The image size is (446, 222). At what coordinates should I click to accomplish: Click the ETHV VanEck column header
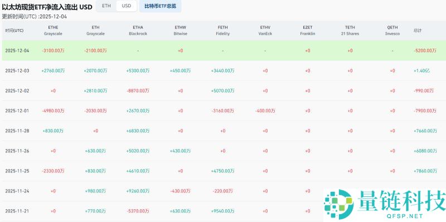[265, 31]
